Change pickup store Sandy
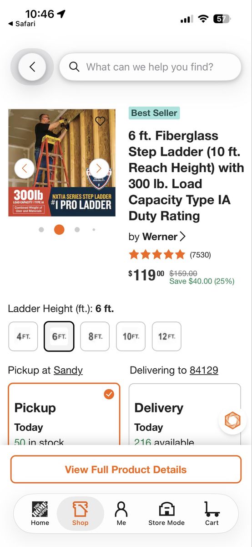Screen dimensions: 252x547 coord(68,370)
